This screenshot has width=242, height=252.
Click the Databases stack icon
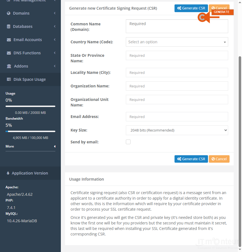click(9, 26)
